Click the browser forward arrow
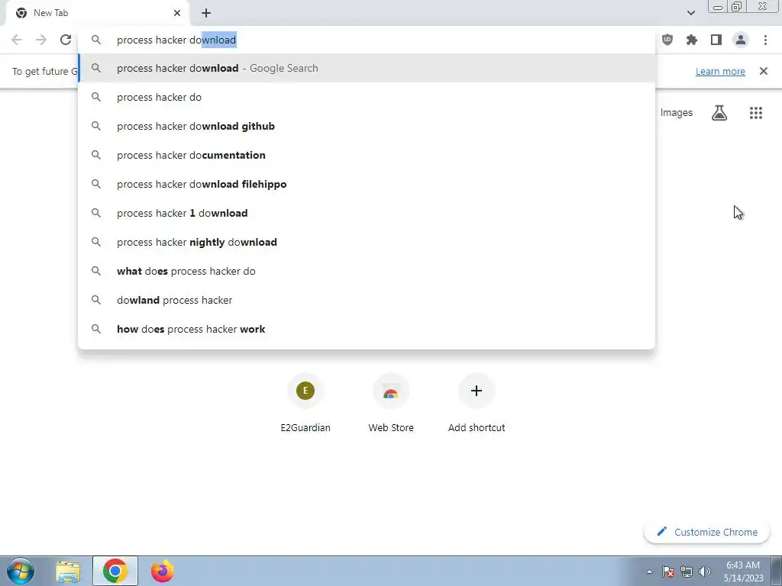 [41, 40]
